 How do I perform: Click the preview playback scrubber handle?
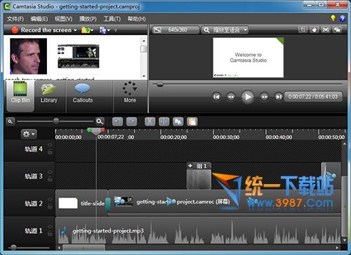coord(160,84)
